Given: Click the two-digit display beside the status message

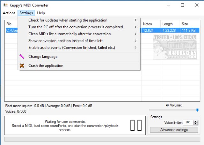Looking at the screenshot, I should pyautogui.click(x=136, y=125).
